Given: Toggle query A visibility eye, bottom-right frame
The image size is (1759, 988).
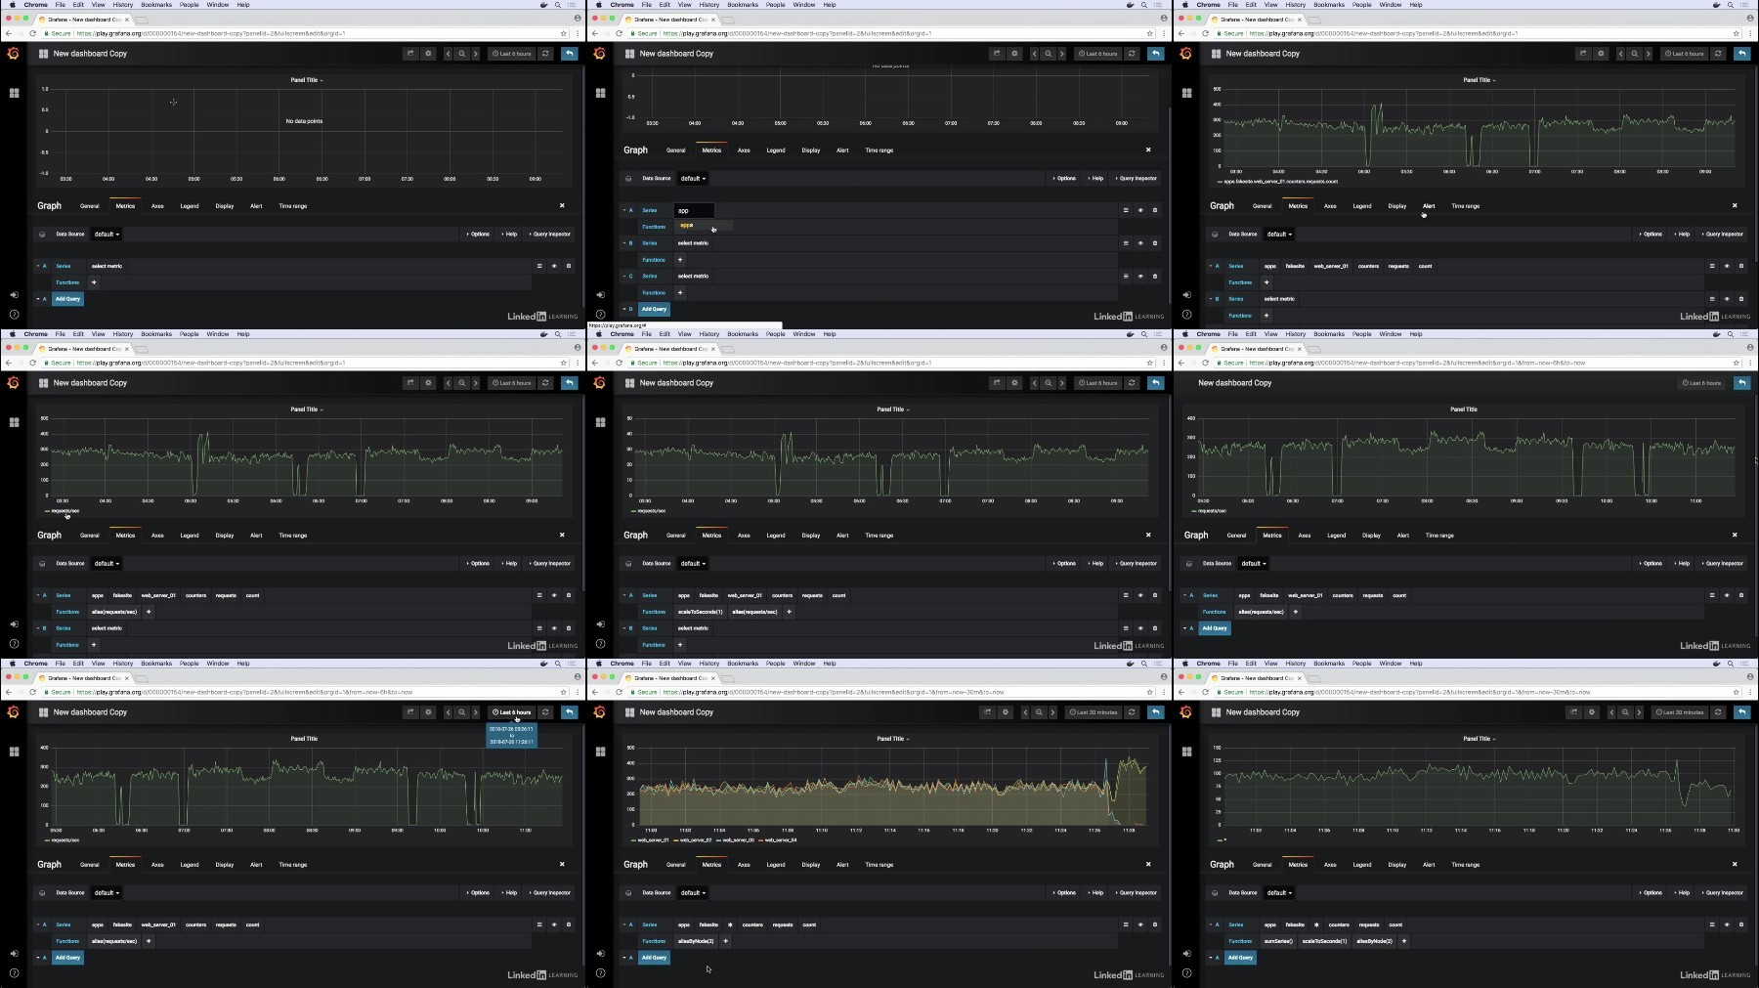Looking at the screenshot, I should click(1727, 924).
